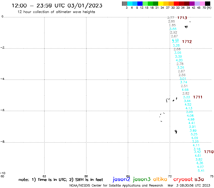
Task: Click the wave height value 2.85
Action: [171, 21]
